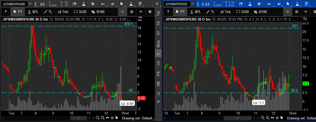316x122 pixels.
Task: Click the PT pointer button on left chart
Action: (18, 12)
